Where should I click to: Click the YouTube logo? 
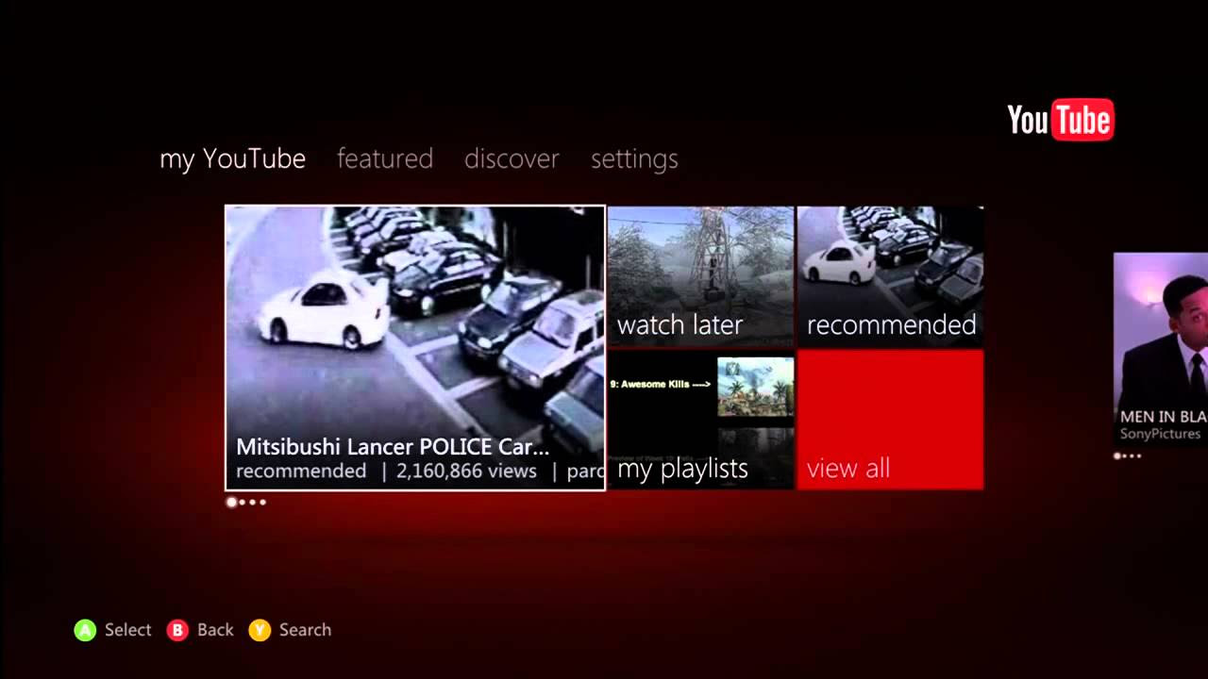coord(1061,120)
